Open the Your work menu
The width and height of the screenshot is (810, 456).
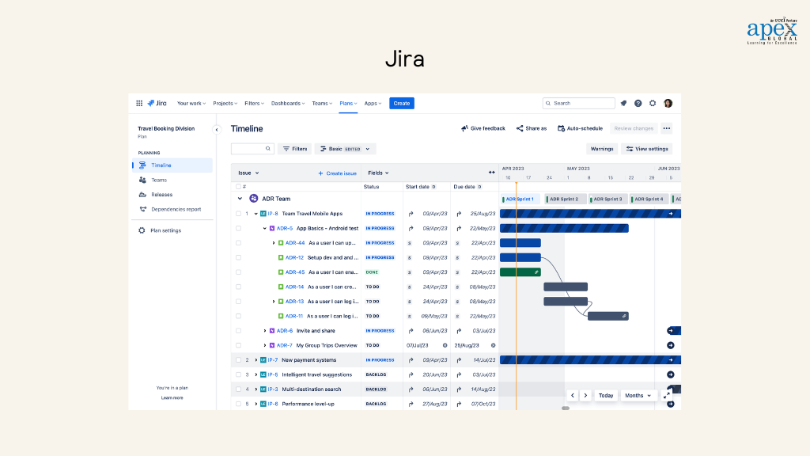point(191,104)
